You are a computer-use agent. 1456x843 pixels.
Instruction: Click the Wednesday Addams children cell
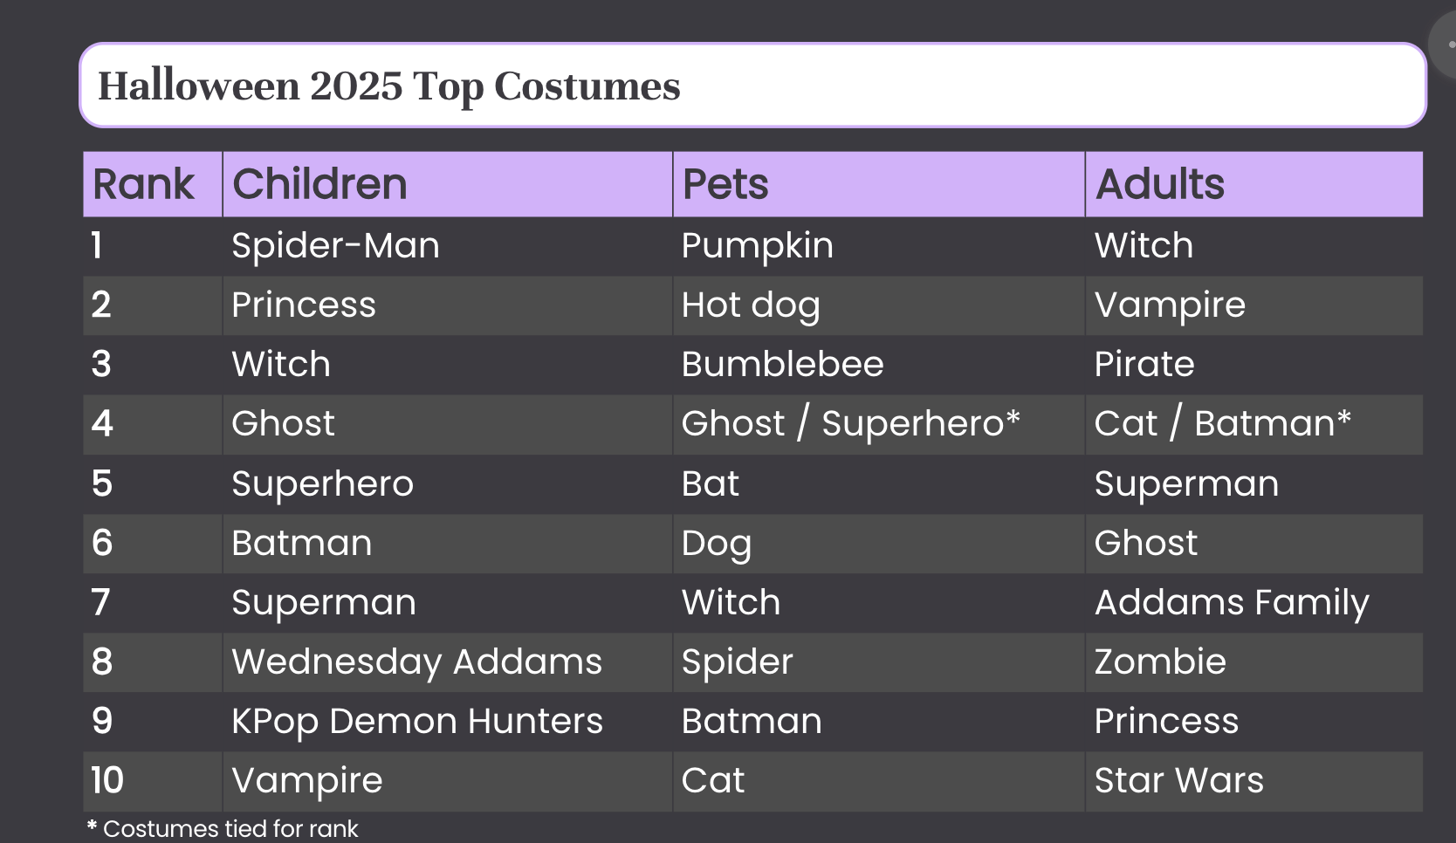(x=448, y=662)
